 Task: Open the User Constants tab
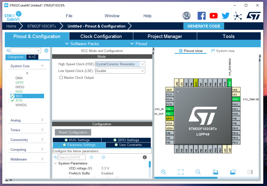(x=128, y=145)
